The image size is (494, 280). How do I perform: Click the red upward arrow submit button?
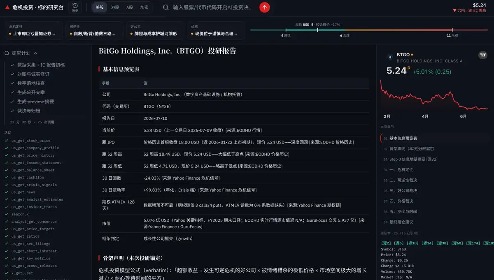tap(264, 7)
